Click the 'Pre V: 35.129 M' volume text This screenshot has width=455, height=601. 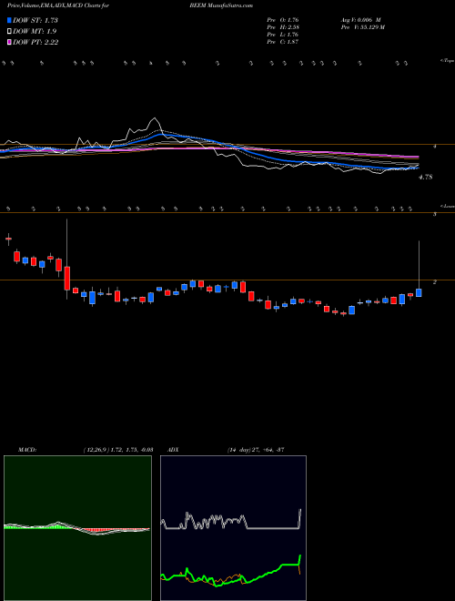coord(362,27)
